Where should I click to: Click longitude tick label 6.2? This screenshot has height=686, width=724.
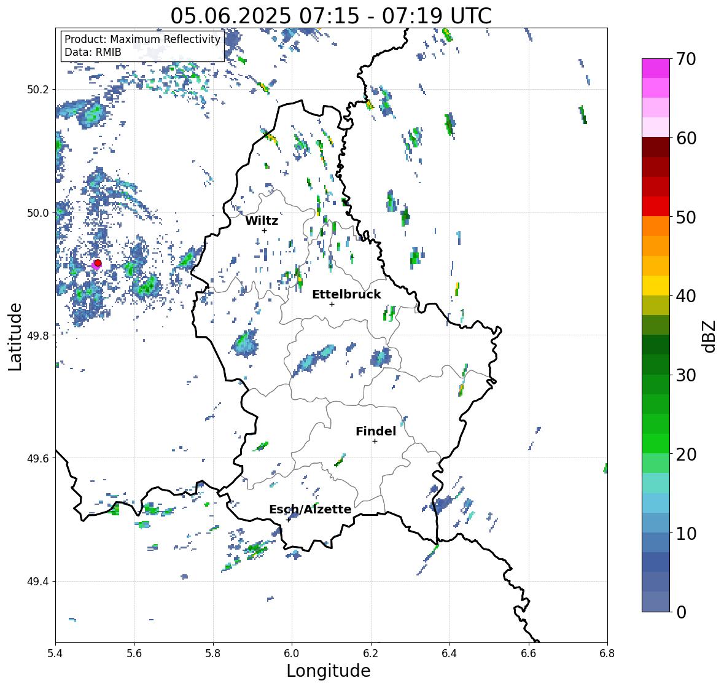(371, 653)
